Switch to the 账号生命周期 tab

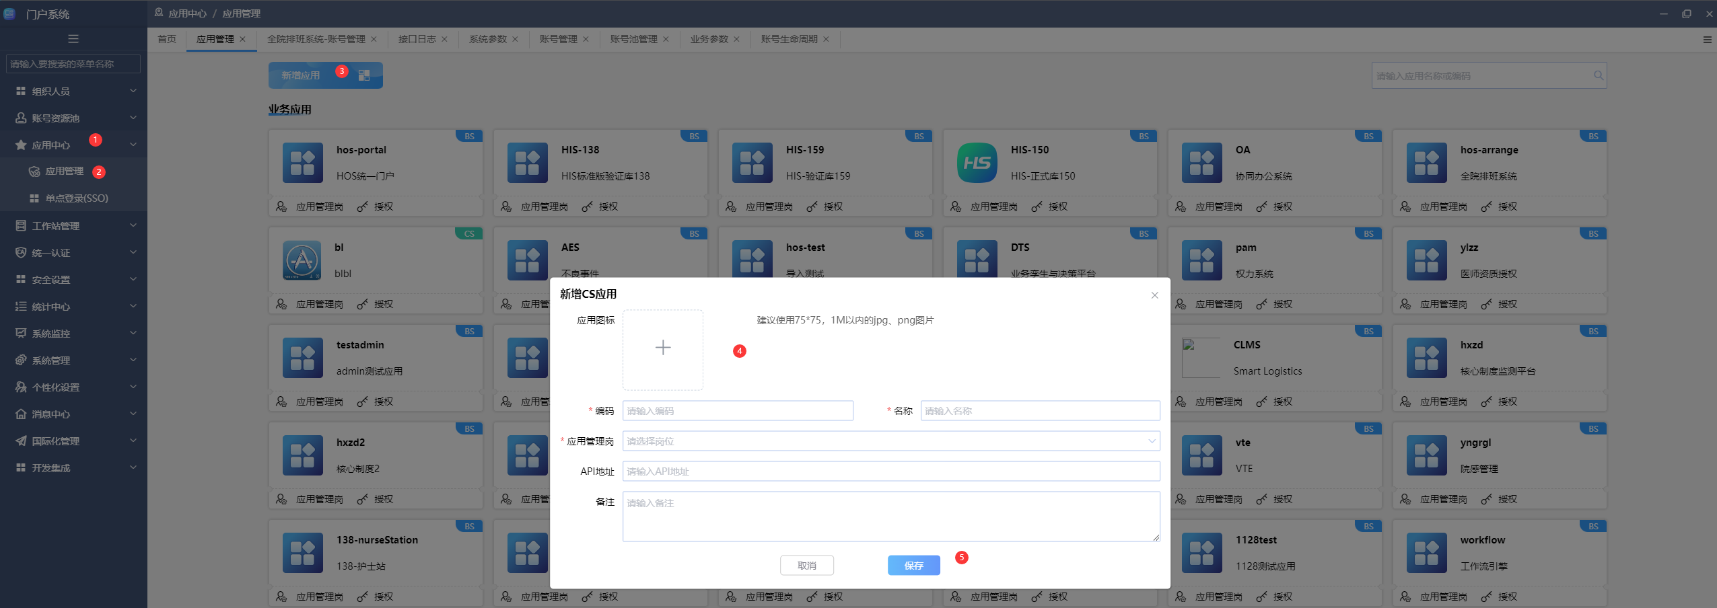click(790, 39)
